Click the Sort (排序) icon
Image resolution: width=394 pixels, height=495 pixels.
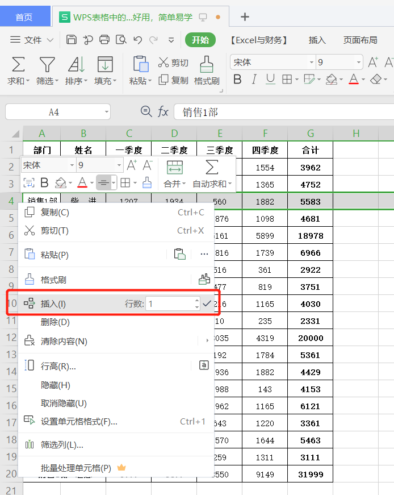[x=76, y=64]
